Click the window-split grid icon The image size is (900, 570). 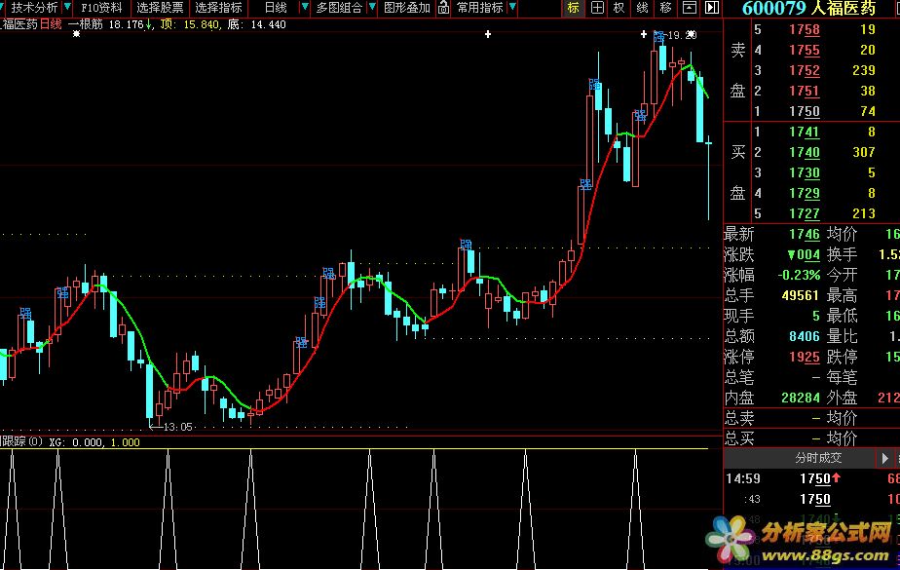click(x=596, y=8)
